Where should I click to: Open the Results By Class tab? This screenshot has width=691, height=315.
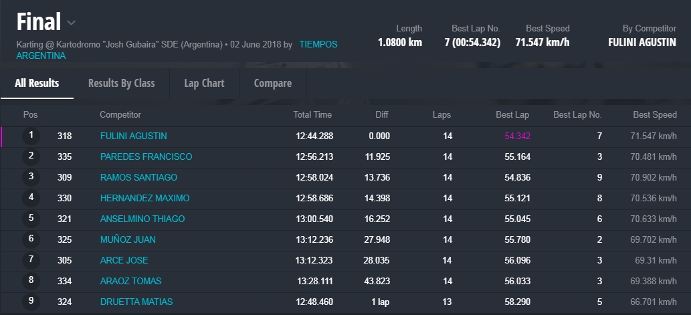click(121, 84)
